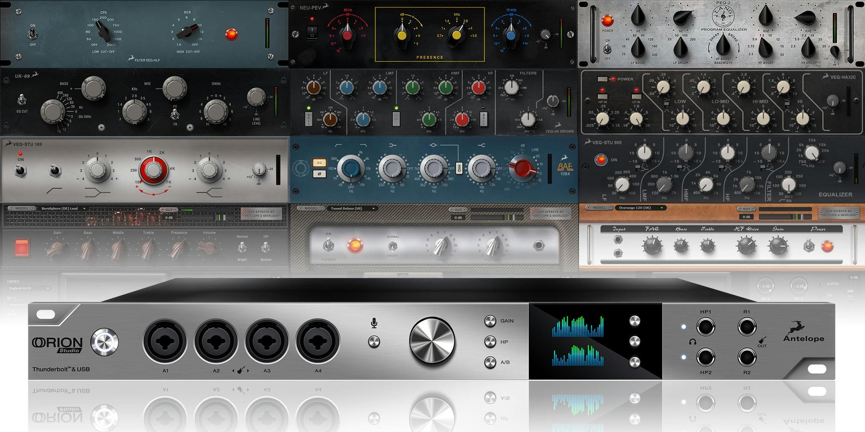The height and width of the screenshot is (432, 865).
Task: Click the HIQ button on BAE 1084
Action: coord(459,168)
